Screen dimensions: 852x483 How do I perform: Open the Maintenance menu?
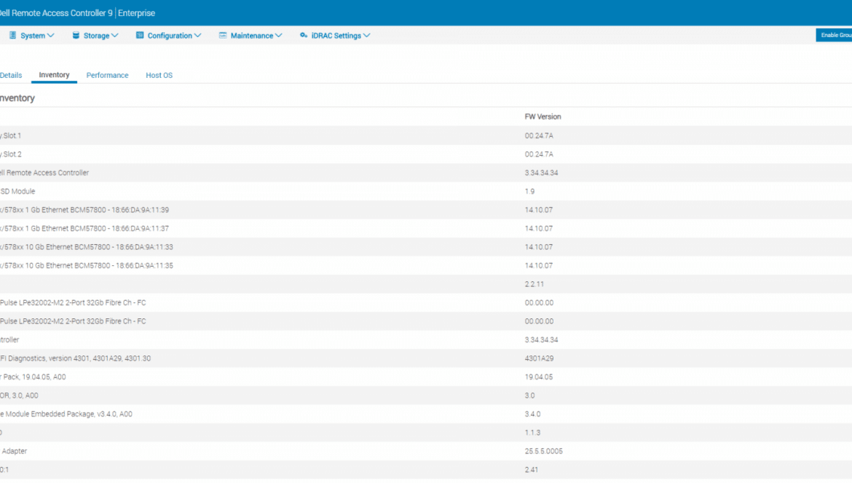point(251,35)
